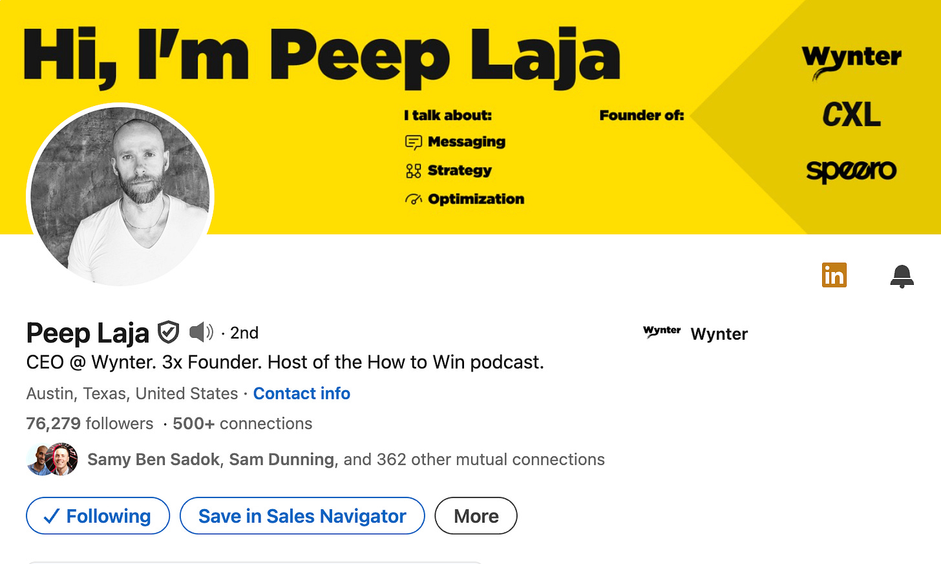
Task: Play the name pronunciation speaker icon
Action: 201,332
